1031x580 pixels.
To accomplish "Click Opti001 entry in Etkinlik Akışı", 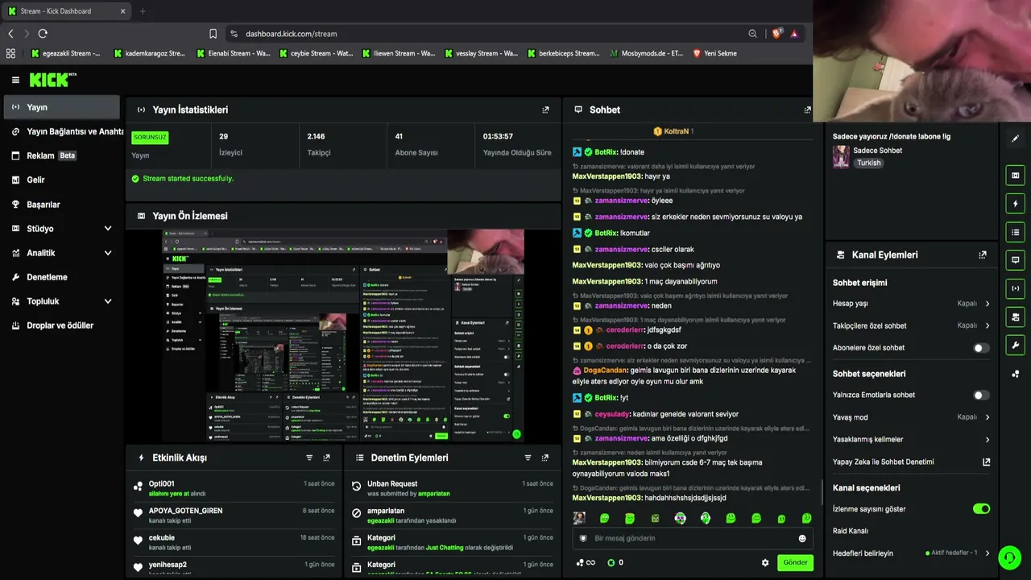I will point(161,484).
